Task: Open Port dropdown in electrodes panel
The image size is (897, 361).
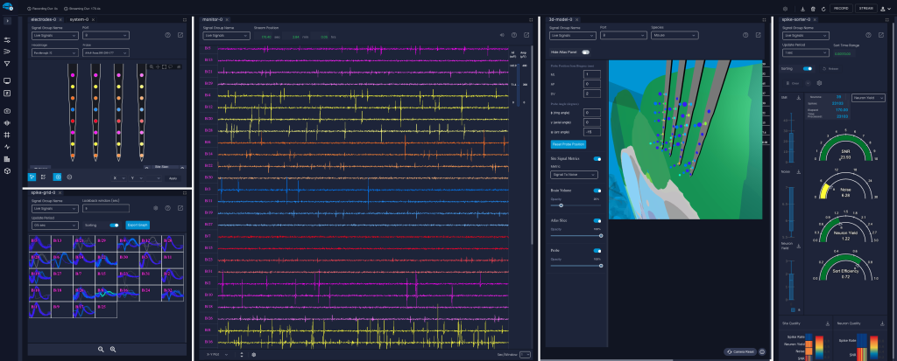Action: (x=106, y=36)
